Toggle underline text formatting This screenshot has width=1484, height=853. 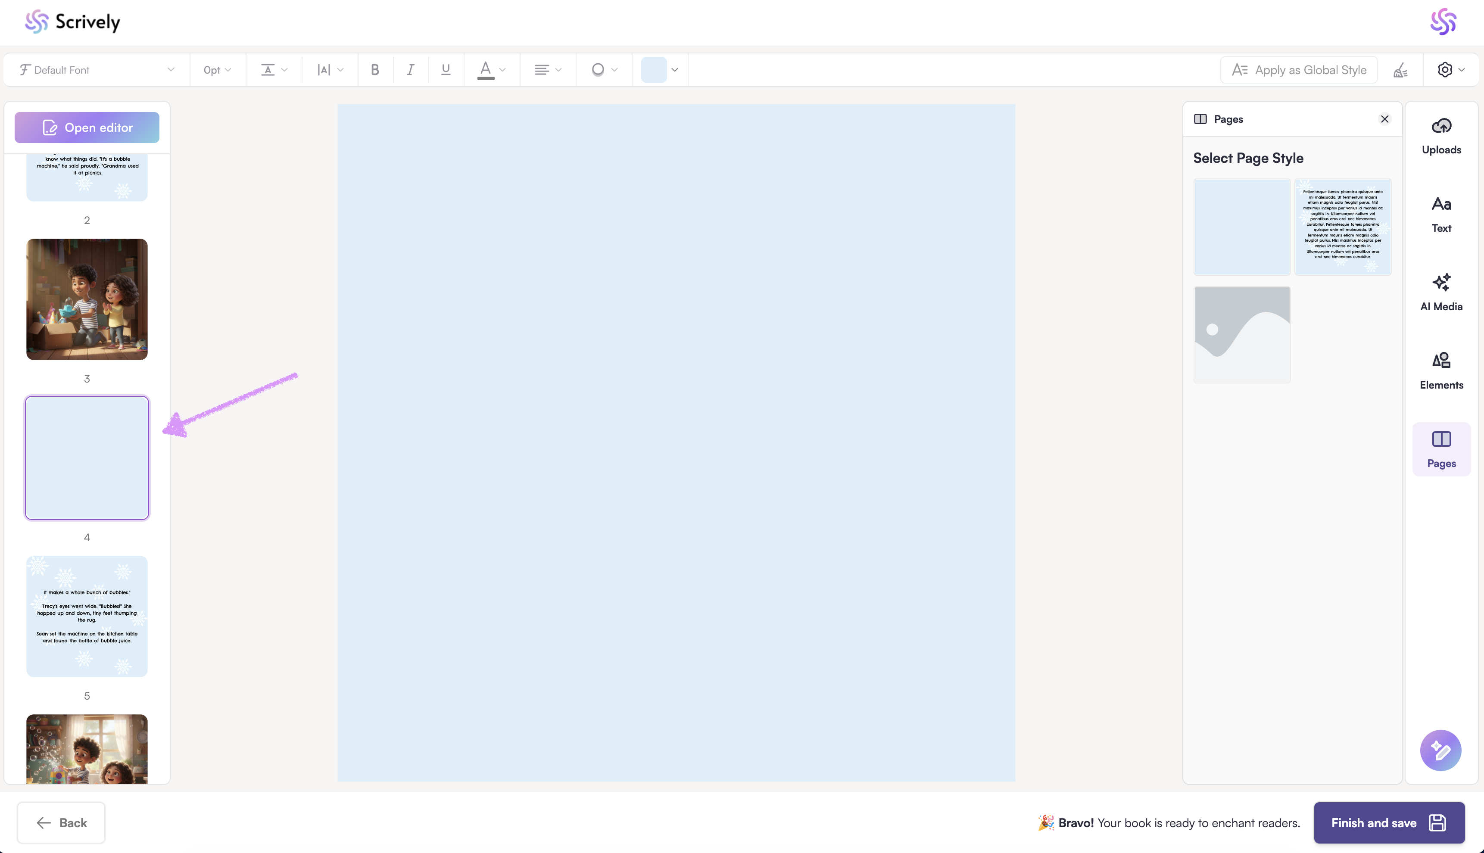[x=446, y=70]
